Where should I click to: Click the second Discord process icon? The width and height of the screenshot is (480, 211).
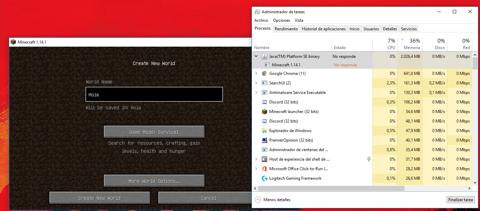tap(265, 121)
